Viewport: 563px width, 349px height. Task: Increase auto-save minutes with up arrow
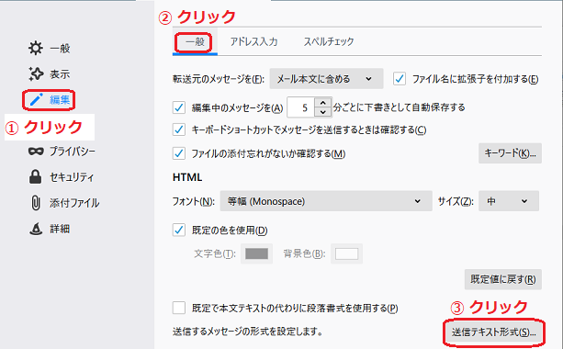pyautogui.click(x=323, y=103)
